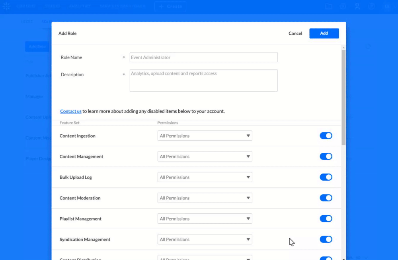Viewport: 398px width, 260px height.
Task: Click the question mark support icon
Action: [x=371, y=6]
